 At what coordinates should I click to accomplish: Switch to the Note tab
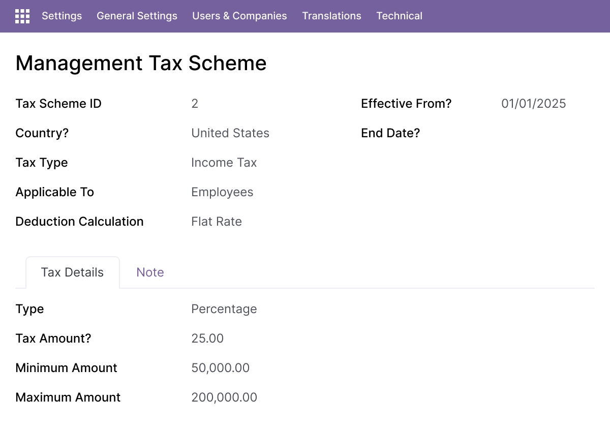coord(150,272)
